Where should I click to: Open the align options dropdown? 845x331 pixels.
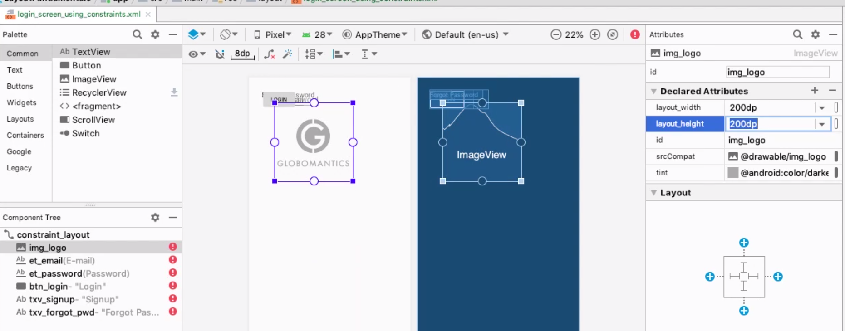click(x=341, y=54)
